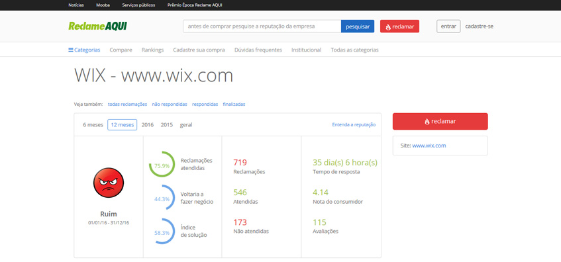Open the respondidas complaints link

[205, 105]
